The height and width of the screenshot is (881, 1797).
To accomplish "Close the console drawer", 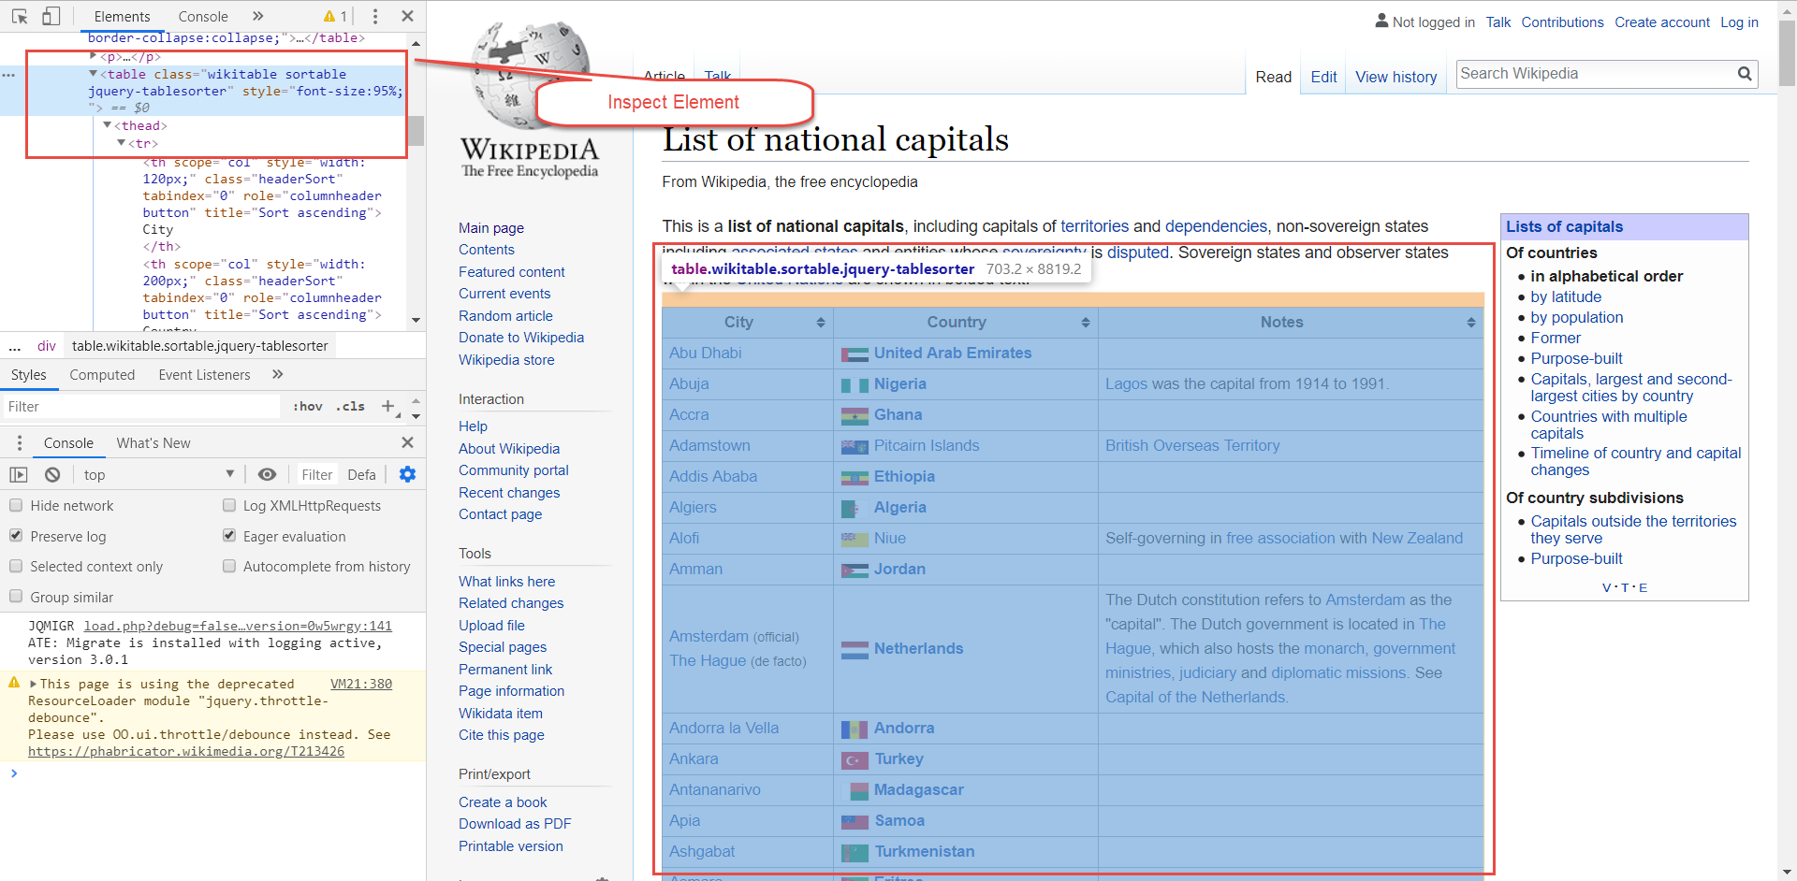I will tap(407, 442).
